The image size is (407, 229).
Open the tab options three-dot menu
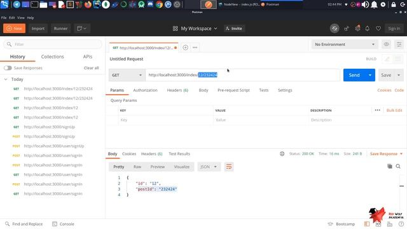click(195, 48)
